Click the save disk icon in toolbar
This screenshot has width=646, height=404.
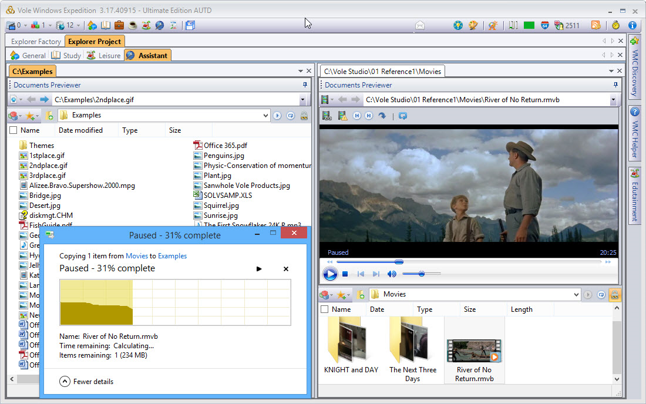click(x=190, y=25)
